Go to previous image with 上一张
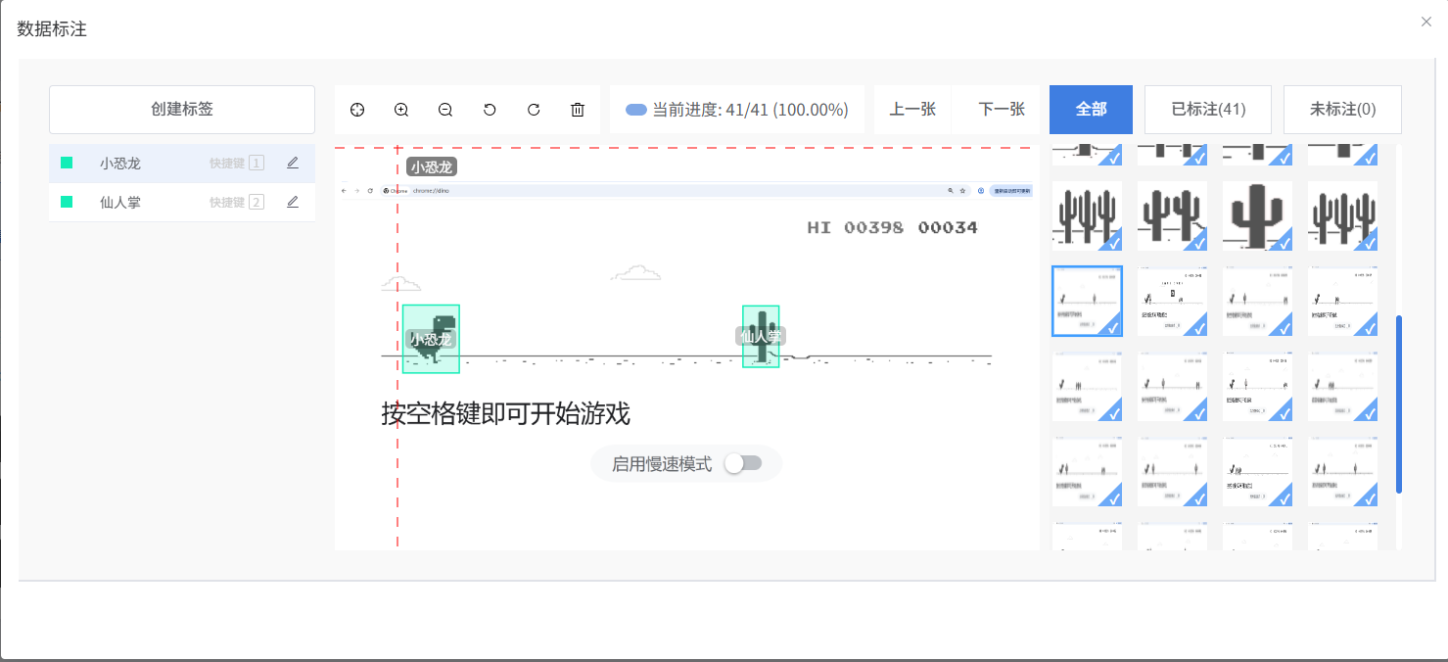Viewport: 1448px width, 662px height. tap(912, 110)
